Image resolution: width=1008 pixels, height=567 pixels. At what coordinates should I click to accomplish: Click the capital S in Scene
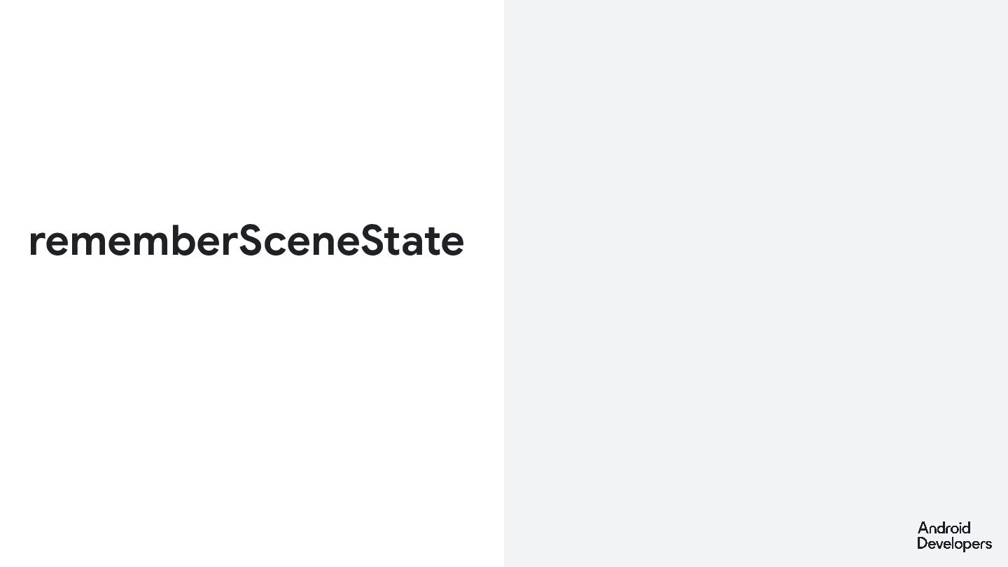(251, 241)
